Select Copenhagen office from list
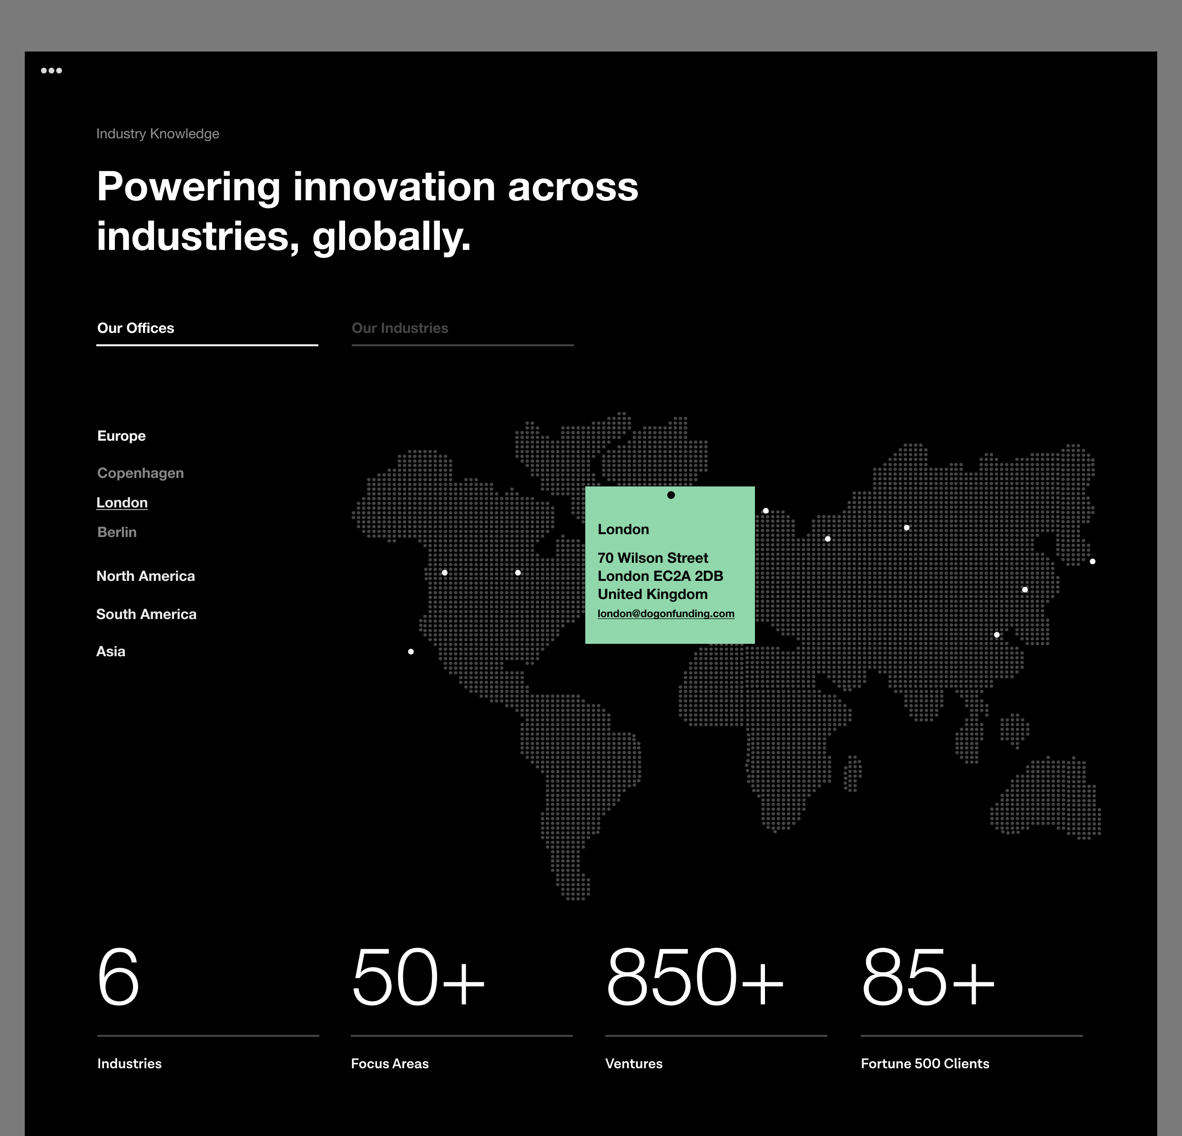The height and width of the screenshot is (1136, 1182). tap(141, 473)
